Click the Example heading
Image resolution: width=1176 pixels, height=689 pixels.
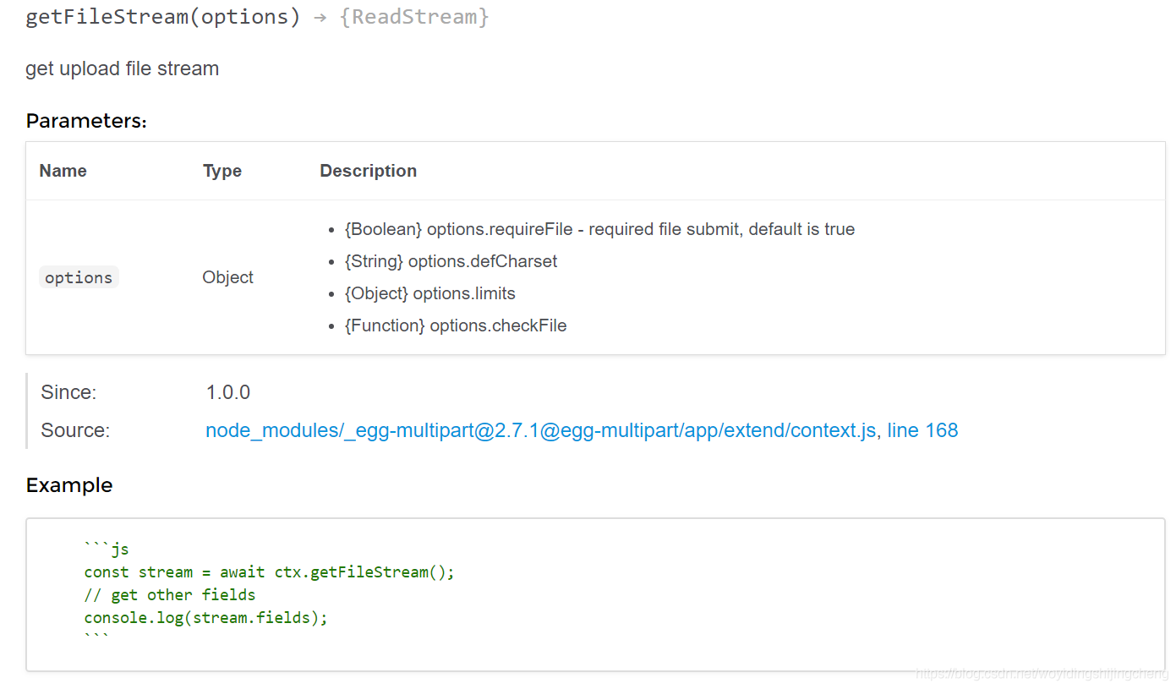tap(69, 485)
